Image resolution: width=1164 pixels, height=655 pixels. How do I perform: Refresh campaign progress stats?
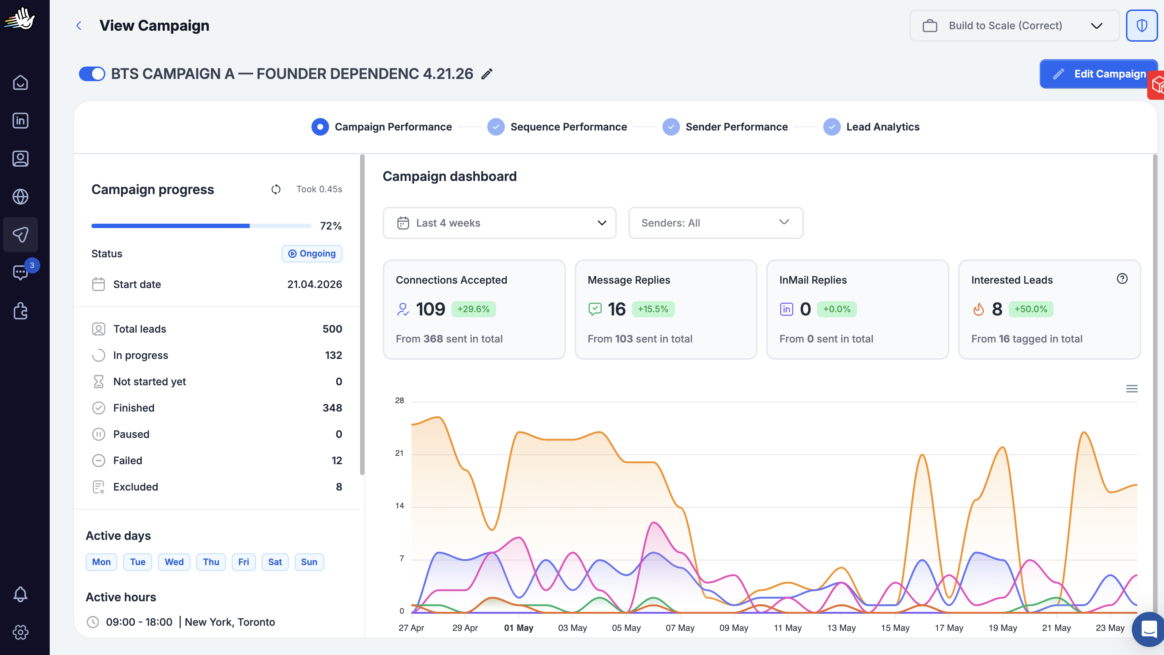coord(276,189)
